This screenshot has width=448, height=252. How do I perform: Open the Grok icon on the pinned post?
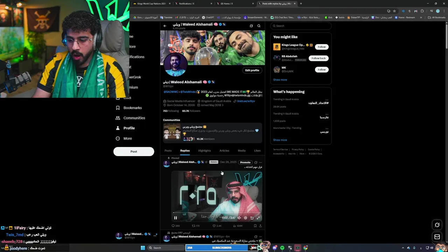[x=256, y=162]
